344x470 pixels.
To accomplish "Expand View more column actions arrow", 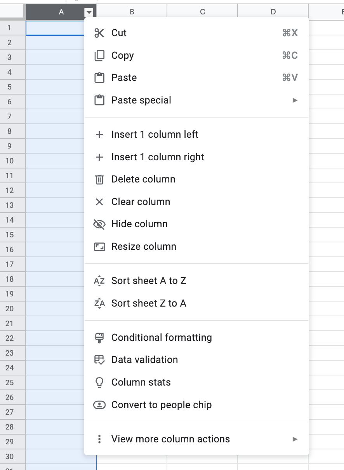I will (295, 439).
